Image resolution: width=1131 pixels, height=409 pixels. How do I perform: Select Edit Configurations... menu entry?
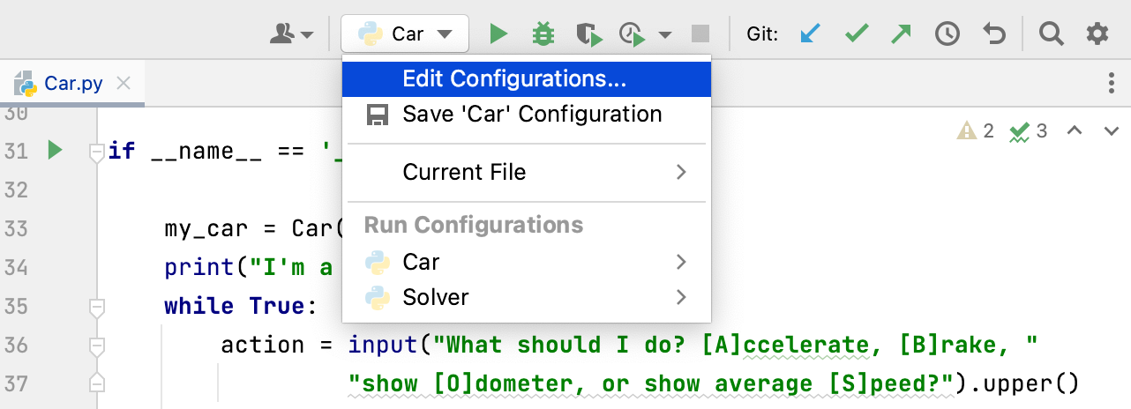click(x=514, y=78)
